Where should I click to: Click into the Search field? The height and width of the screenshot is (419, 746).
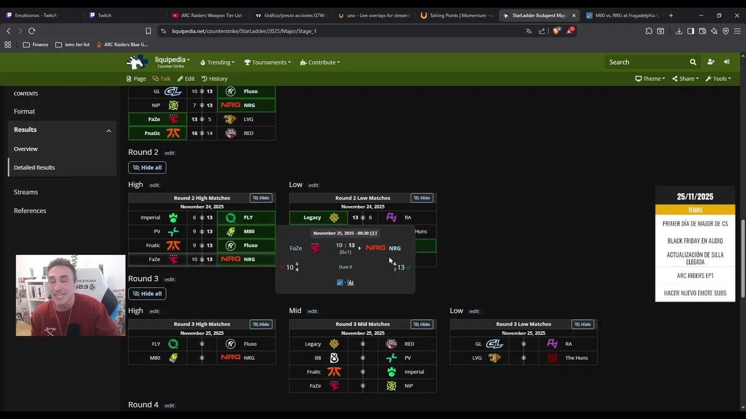click(x=645, y=62)
